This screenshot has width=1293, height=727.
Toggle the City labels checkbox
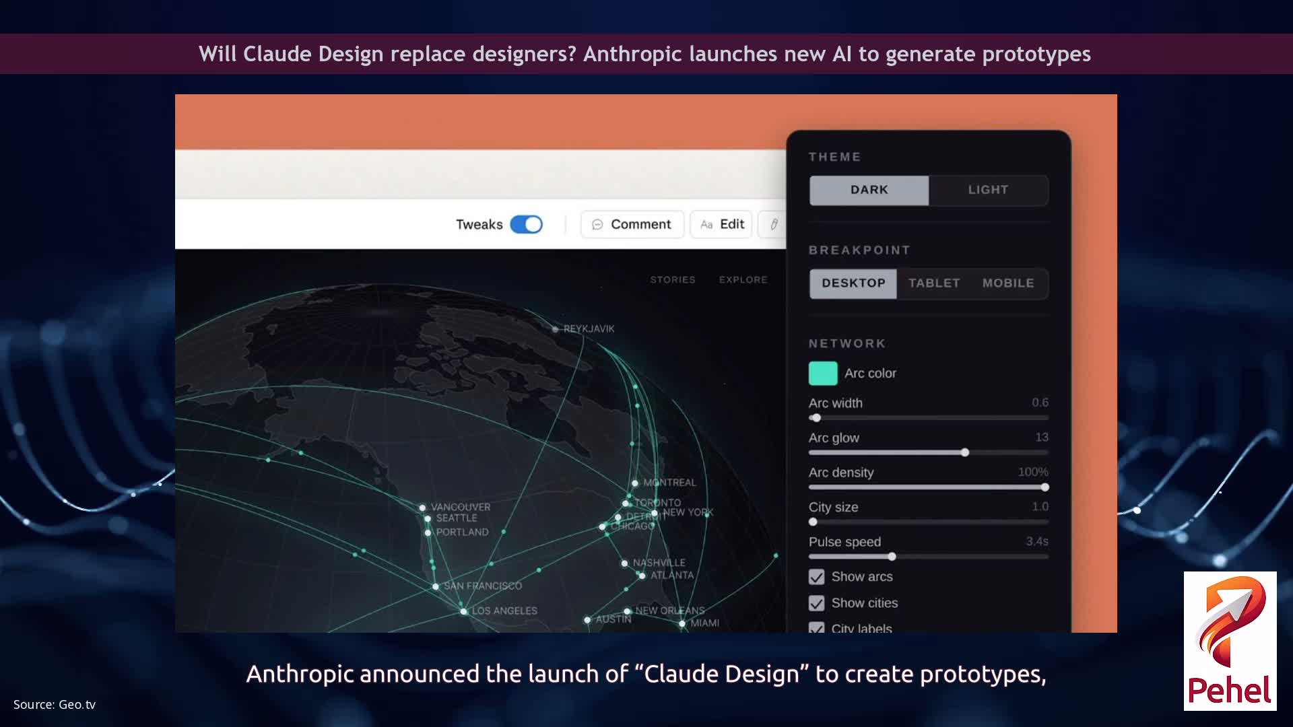[x=817, y=628]
